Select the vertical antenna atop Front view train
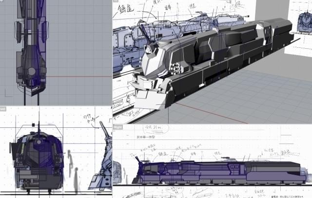 click(x=39, y=126)
